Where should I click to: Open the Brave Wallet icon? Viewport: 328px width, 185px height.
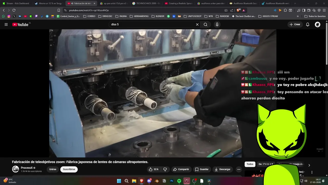[x=309, y=10]
